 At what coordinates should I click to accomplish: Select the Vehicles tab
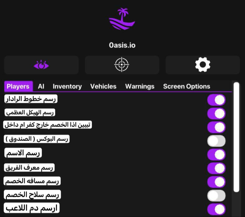pyautogui.click(x=103, y=86)
